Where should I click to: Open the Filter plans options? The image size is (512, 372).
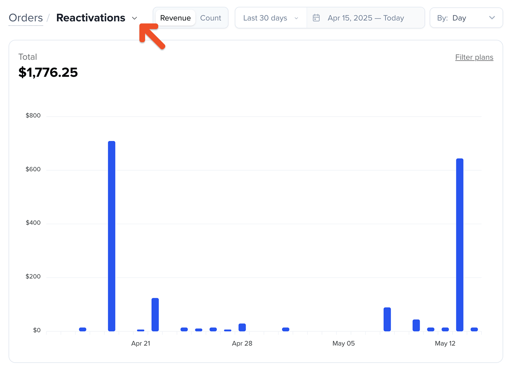pyautogui.click(x=474, y=57)
